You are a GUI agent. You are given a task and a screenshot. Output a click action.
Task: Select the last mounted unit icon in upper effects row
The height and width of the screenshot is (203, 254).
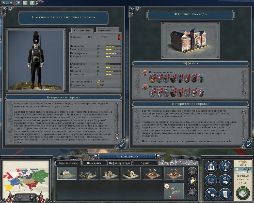coord(201,78)
